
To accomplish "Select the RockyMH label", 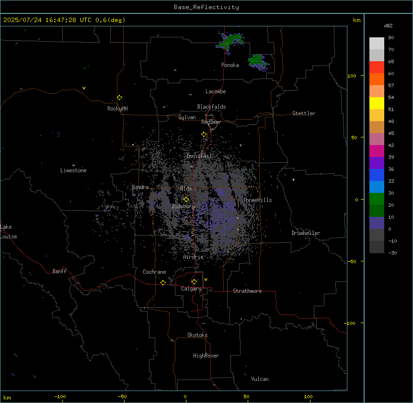I will point(117,109).
